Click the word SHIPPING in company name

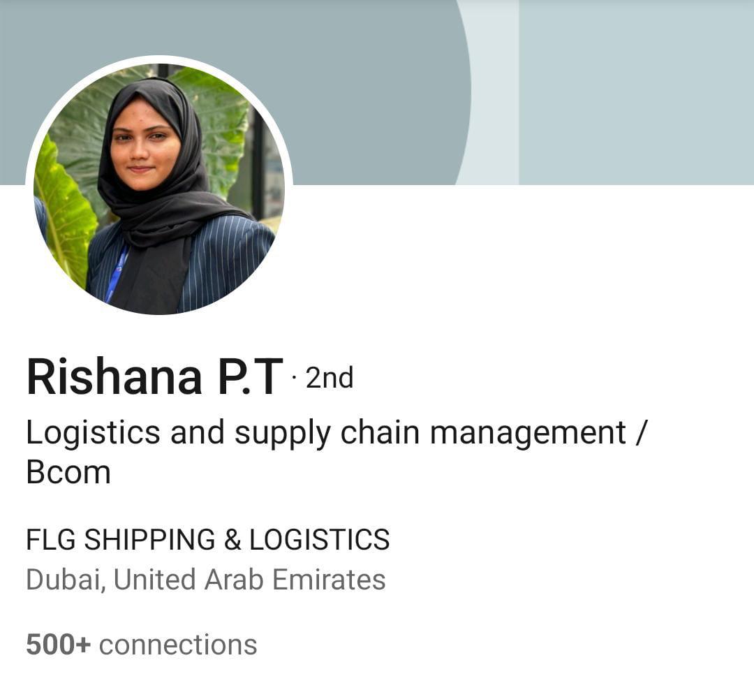click(149, 539)
